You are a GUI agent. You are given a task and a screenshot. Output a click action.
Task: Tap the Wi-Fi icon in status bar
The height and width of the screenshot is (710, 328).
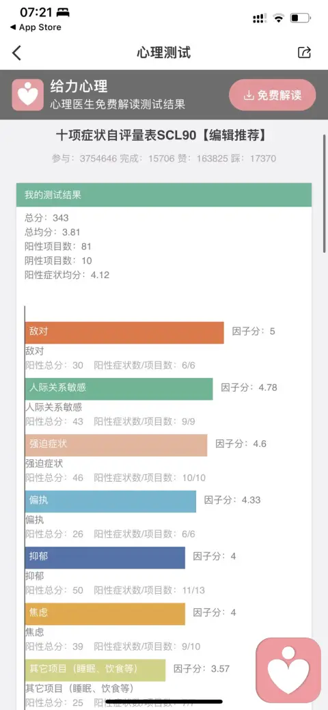click(x=279, y=18)
